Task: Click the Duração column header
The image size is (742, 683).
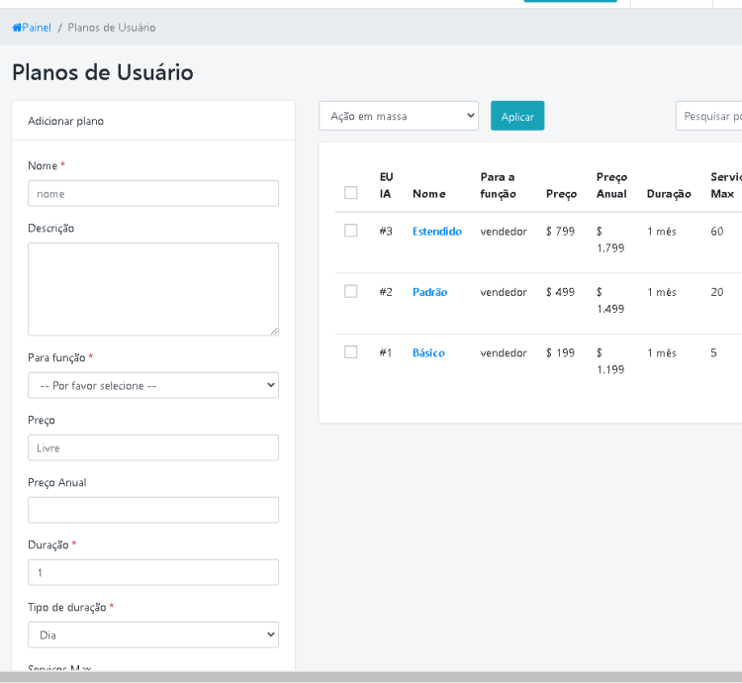Action: pyautogui.click(x=669, y=194)
